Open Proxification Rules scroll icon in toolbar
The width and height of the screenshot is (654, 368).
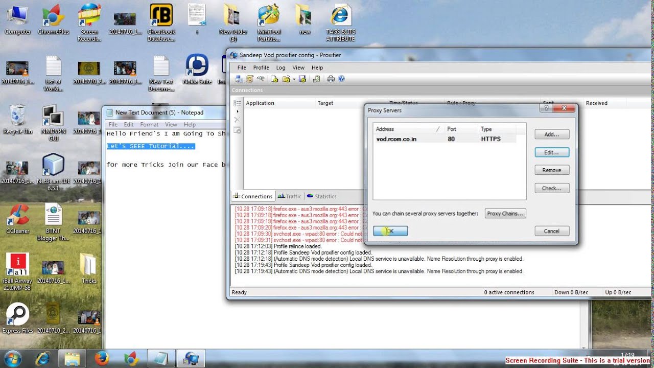(250, 79)
